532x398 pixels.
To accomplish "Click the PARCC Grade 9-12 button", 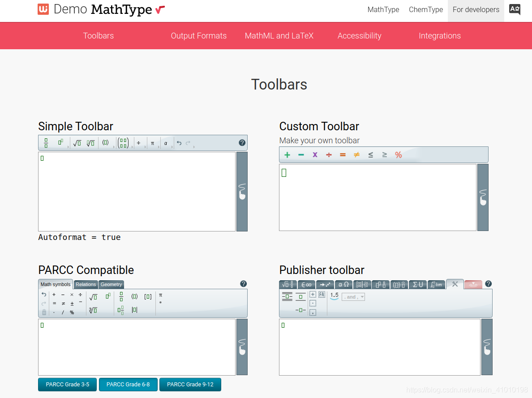I will 190,385.
